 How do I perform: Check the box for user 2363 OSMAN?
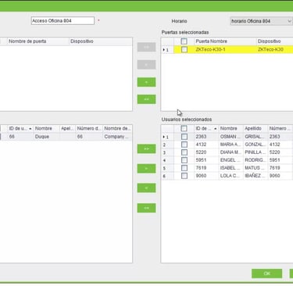(184, 137)
